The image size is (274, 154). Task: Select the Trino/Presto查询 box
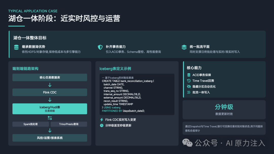(x=69, y=124)
